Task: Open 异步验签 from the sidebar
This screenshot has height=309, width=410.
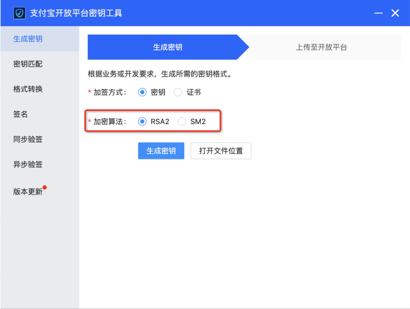Action: coord(28,165)
